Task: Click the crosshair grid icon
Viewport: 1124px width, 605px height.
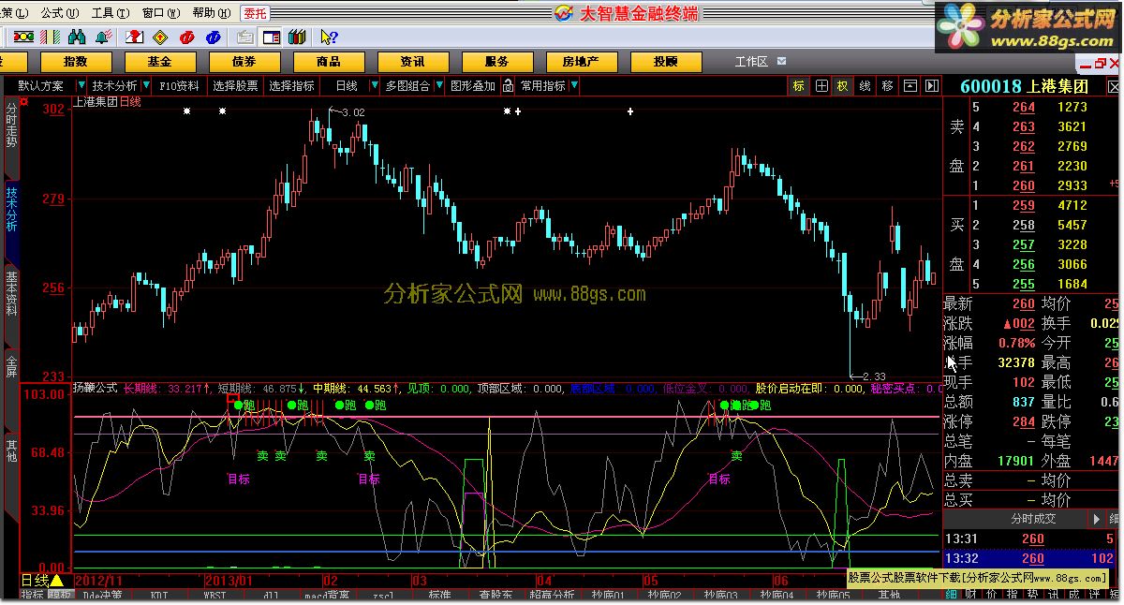Action: [x=821, y=85]
